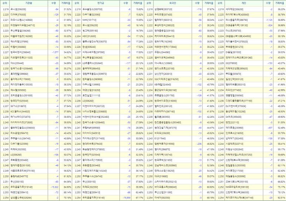Click 한국비엔씨[256840] row name
Viewport: 286px width, 201px height.
(20, 53)
